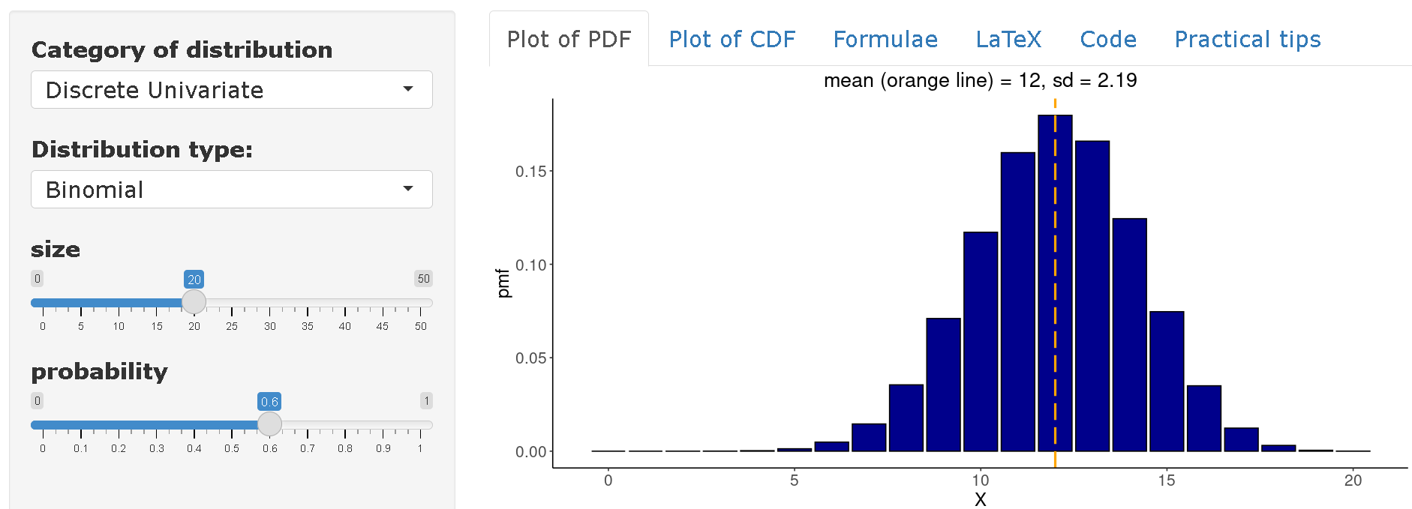Viewport: 1412px width, 509px height.
Task: Open the Formulae tab
Action: [885, 39]
